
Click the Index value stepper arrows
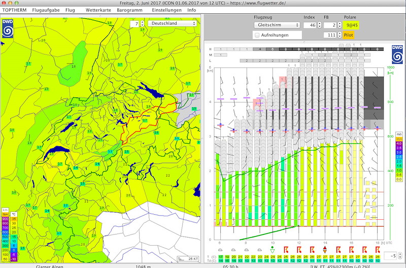pyautogui.click(x=319, y=24)
